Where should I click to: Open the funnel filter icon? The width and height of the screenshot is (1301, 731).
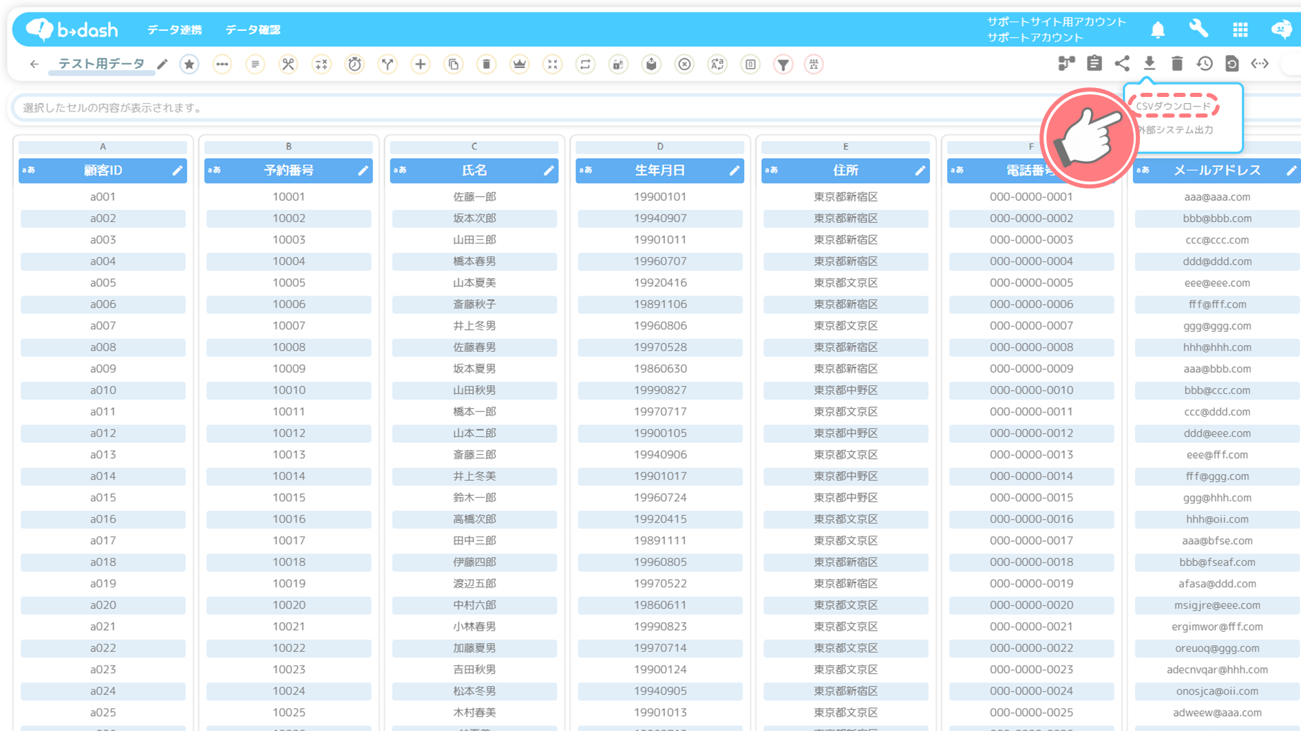coord(783,64)
